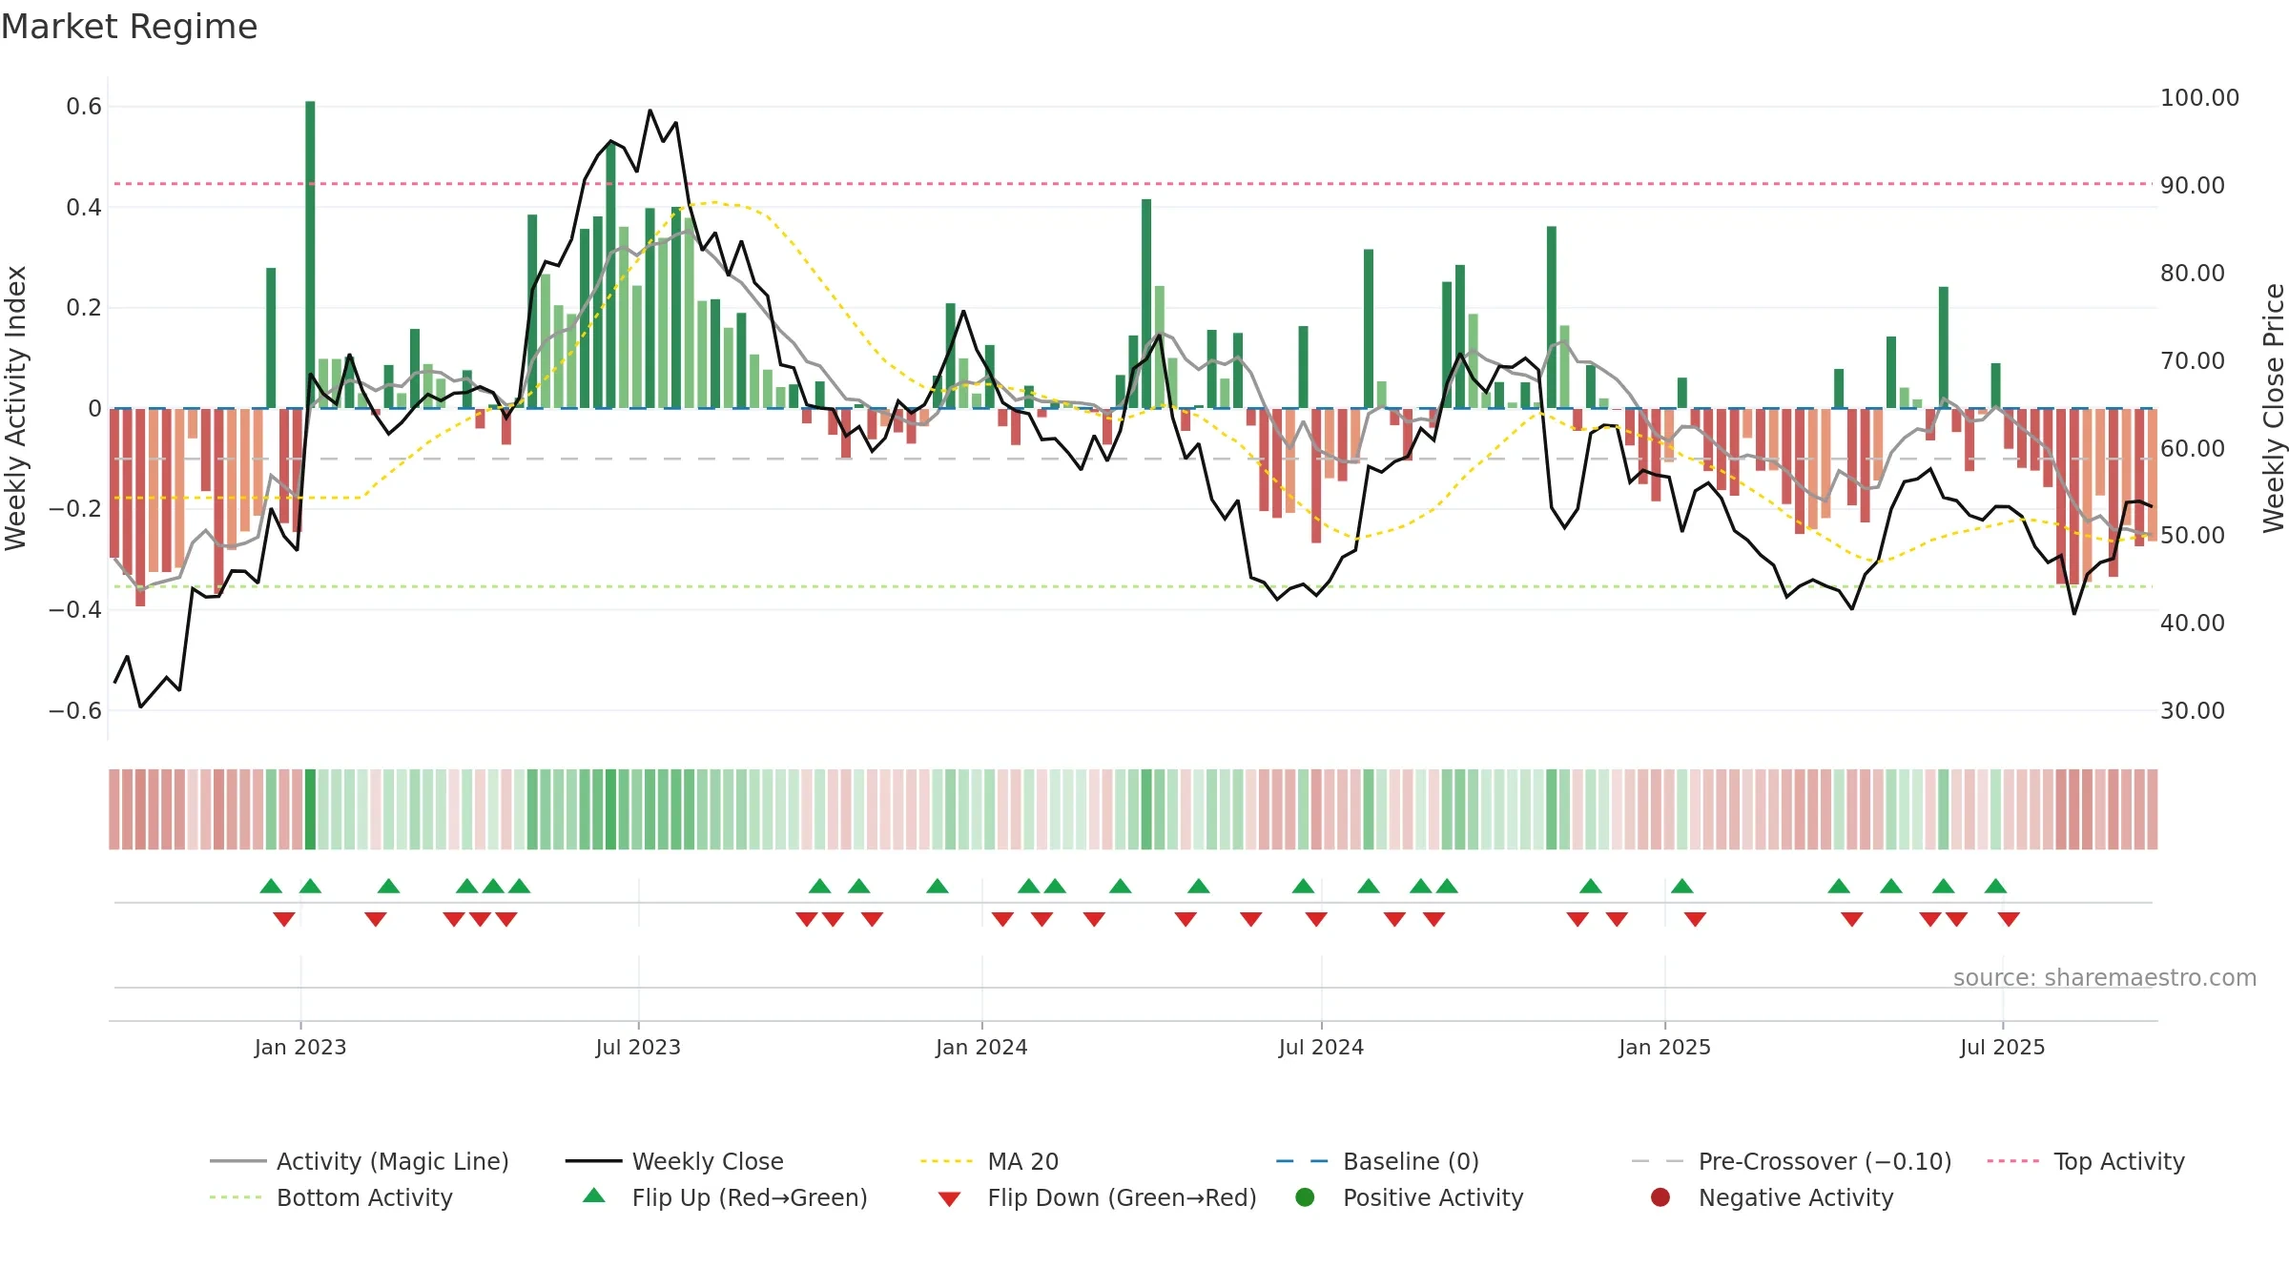Click the Activity (Magic Line) legend entry
This screenshot has height=1287, width=2289.
[360, 1161]
